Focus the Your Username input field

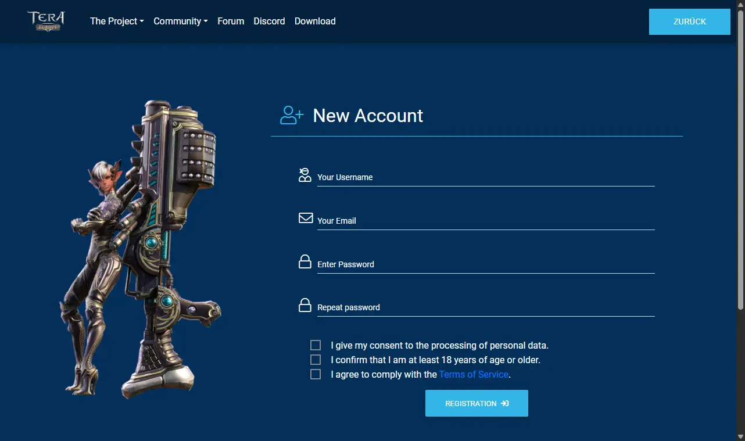(x=486, y=177)
